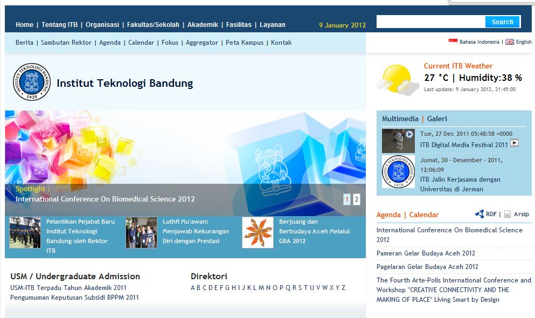Click the Arsip document icon

click(508, 214)
